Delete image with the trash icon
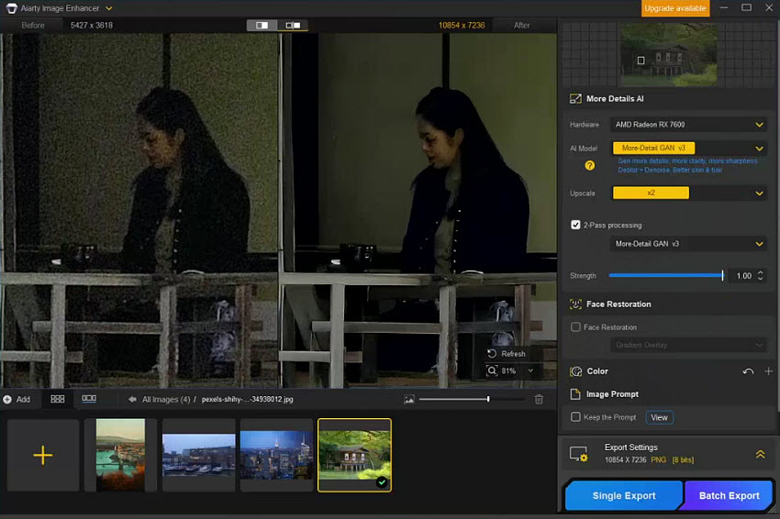 (x=539, y=399)
